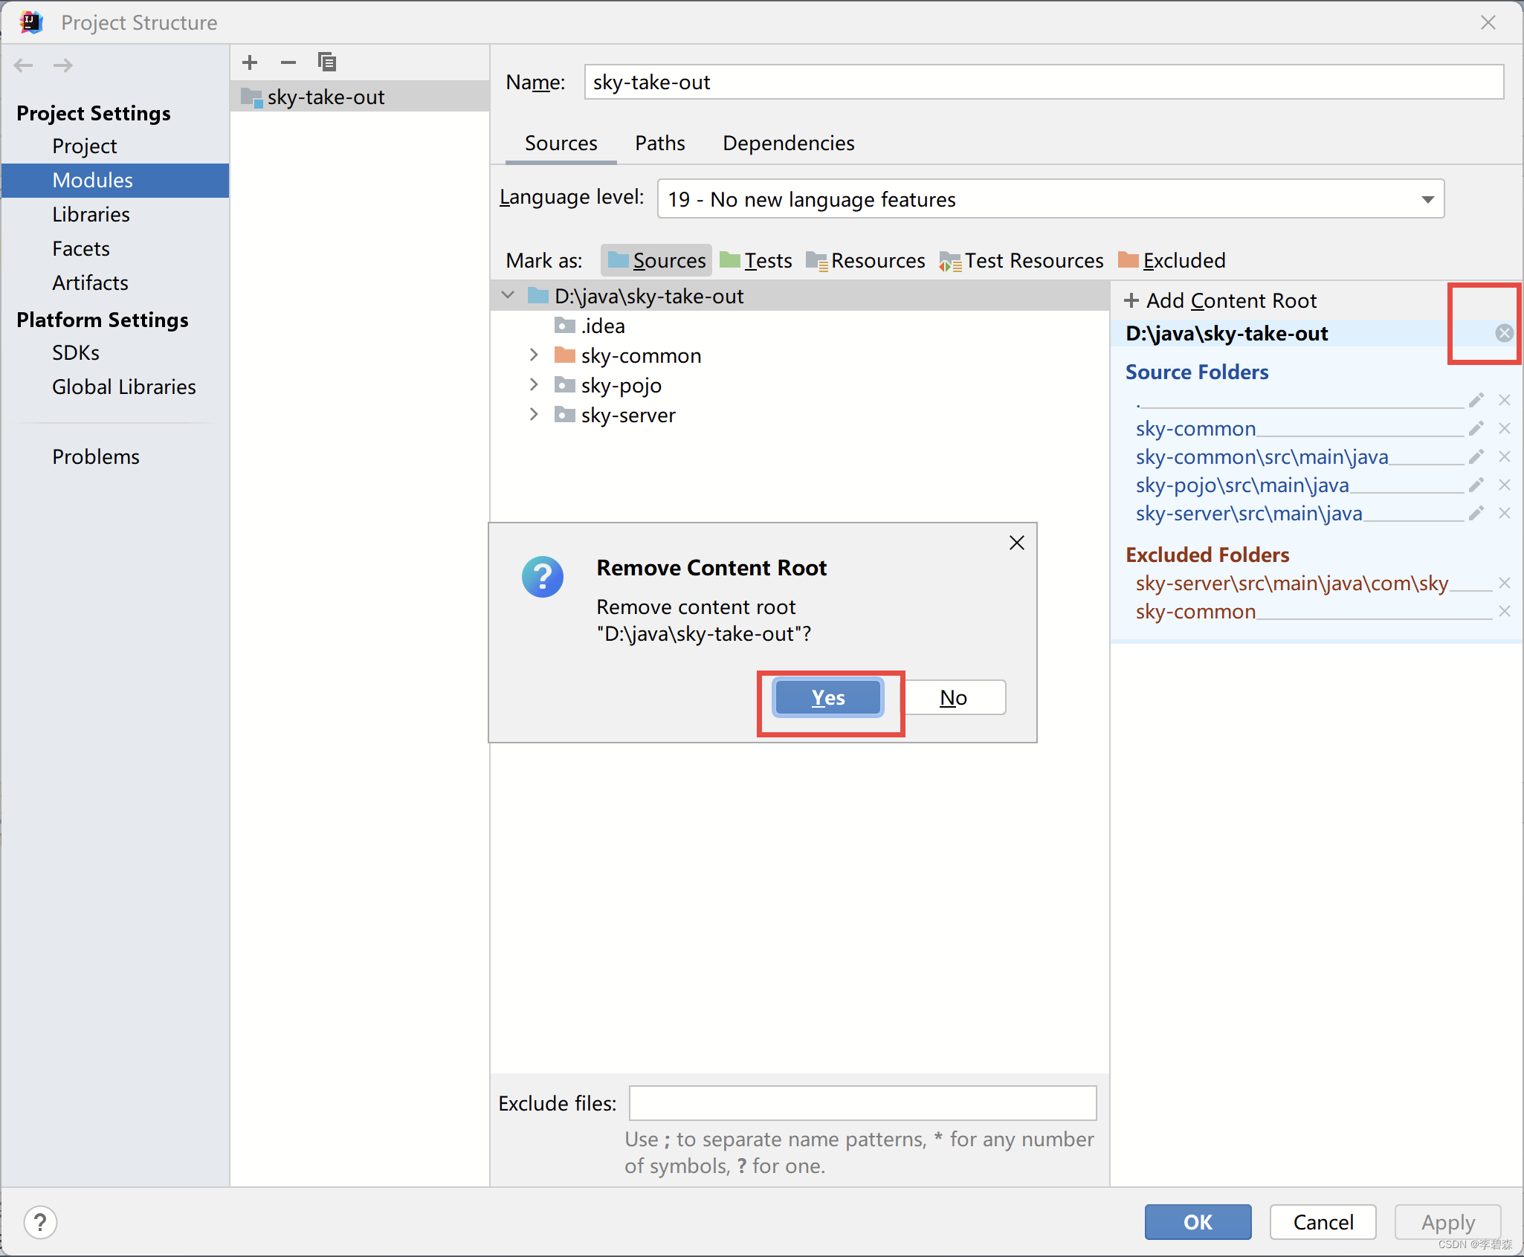Edit sky-common source folder properties pencil
The height and width of the screenshot is (1257, 1524).
pyautogui.click(x=1476, y=429)
